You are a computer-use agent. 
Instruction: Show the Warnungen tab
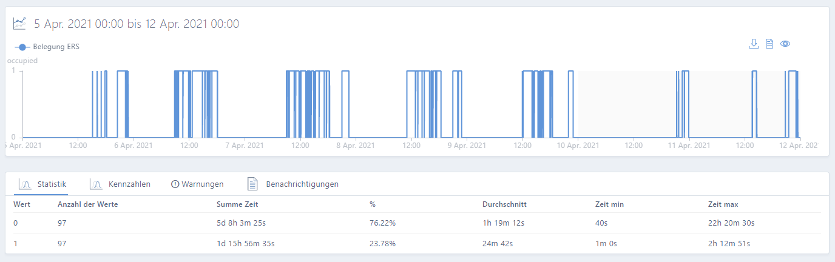tap(203, 184)
